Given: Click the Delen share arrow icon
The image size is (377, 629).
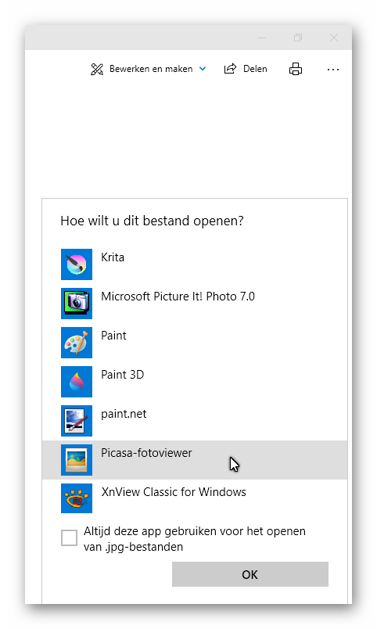Looking at the screenshot, I should pos(230,69).
